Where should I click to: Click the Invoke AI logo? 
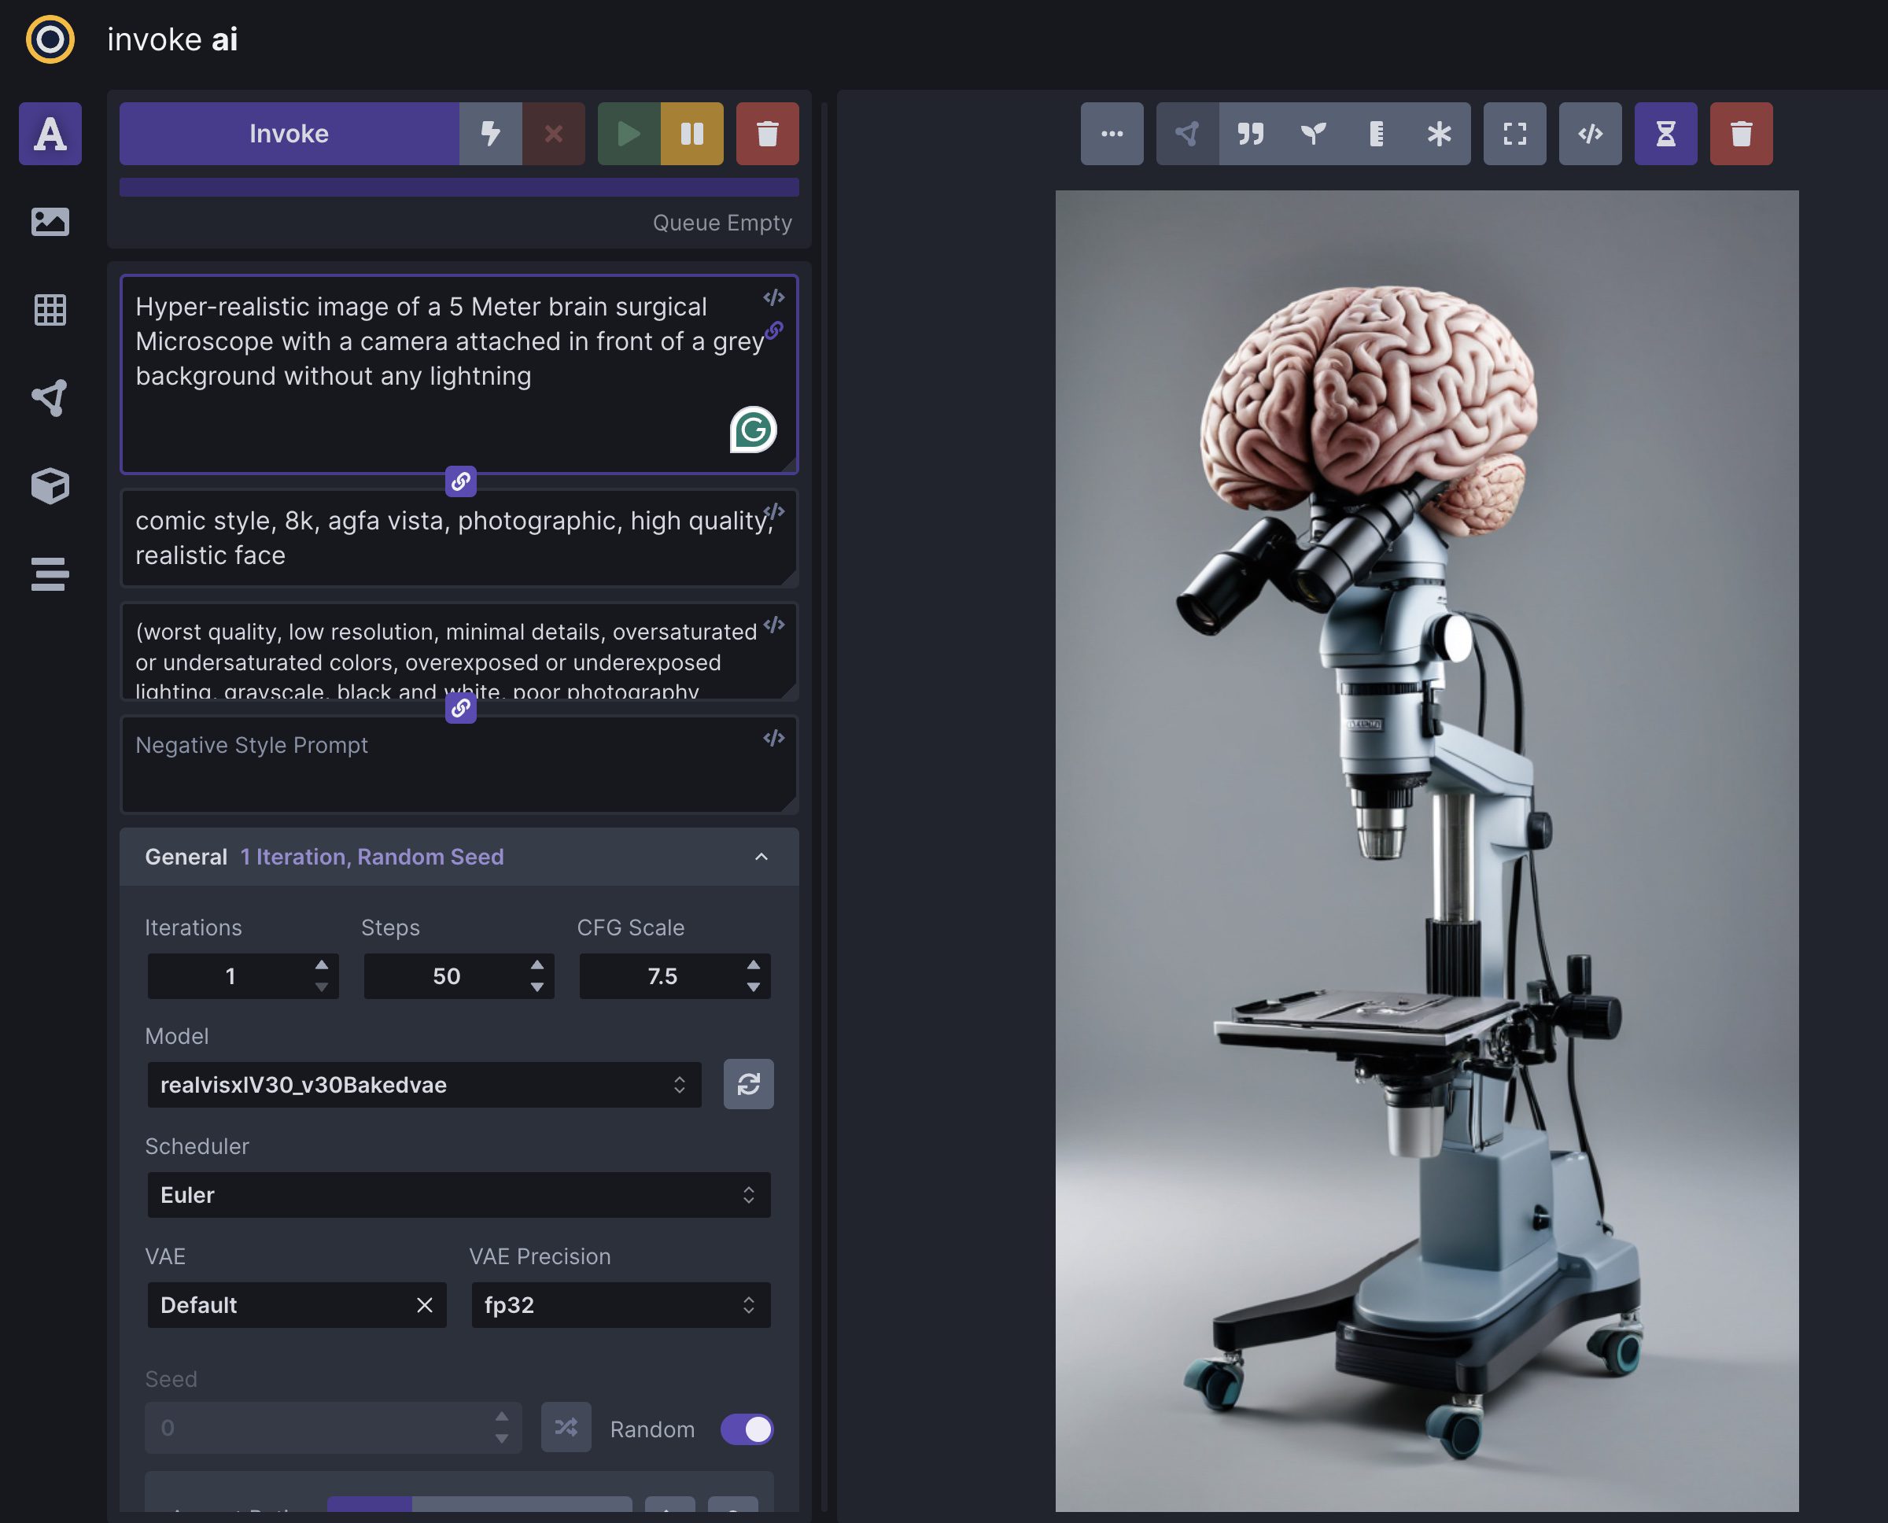pyautogui.click(x=50, y=39)
